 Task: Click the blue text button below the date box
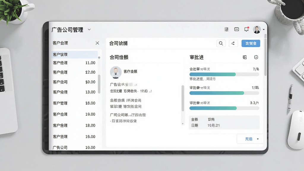249,139
